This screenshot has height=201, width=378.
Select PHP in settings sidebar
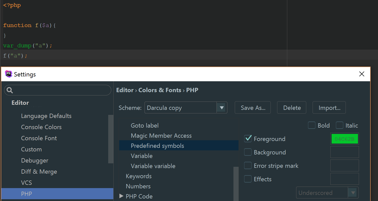[57, 194]
